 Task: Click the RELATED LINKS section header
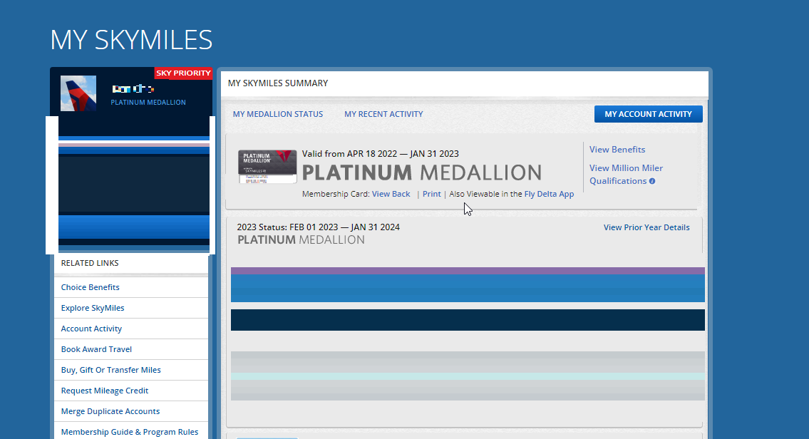coord(90,263)
